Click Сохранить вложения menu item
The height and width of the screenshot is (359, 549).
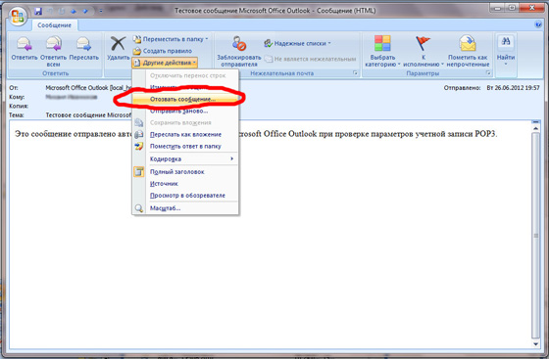coord(185,122)
